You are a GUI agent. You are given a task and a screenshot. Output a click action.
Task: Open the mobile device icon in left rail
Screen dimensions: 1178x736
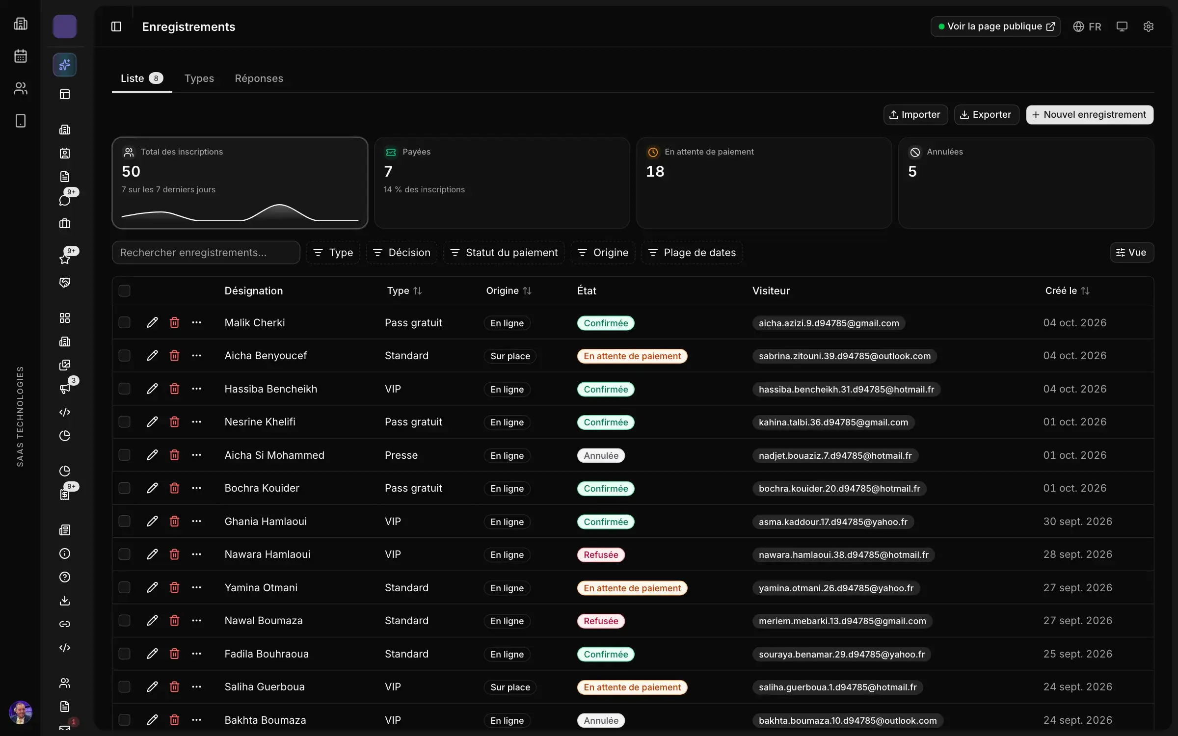tap(21, 121)
